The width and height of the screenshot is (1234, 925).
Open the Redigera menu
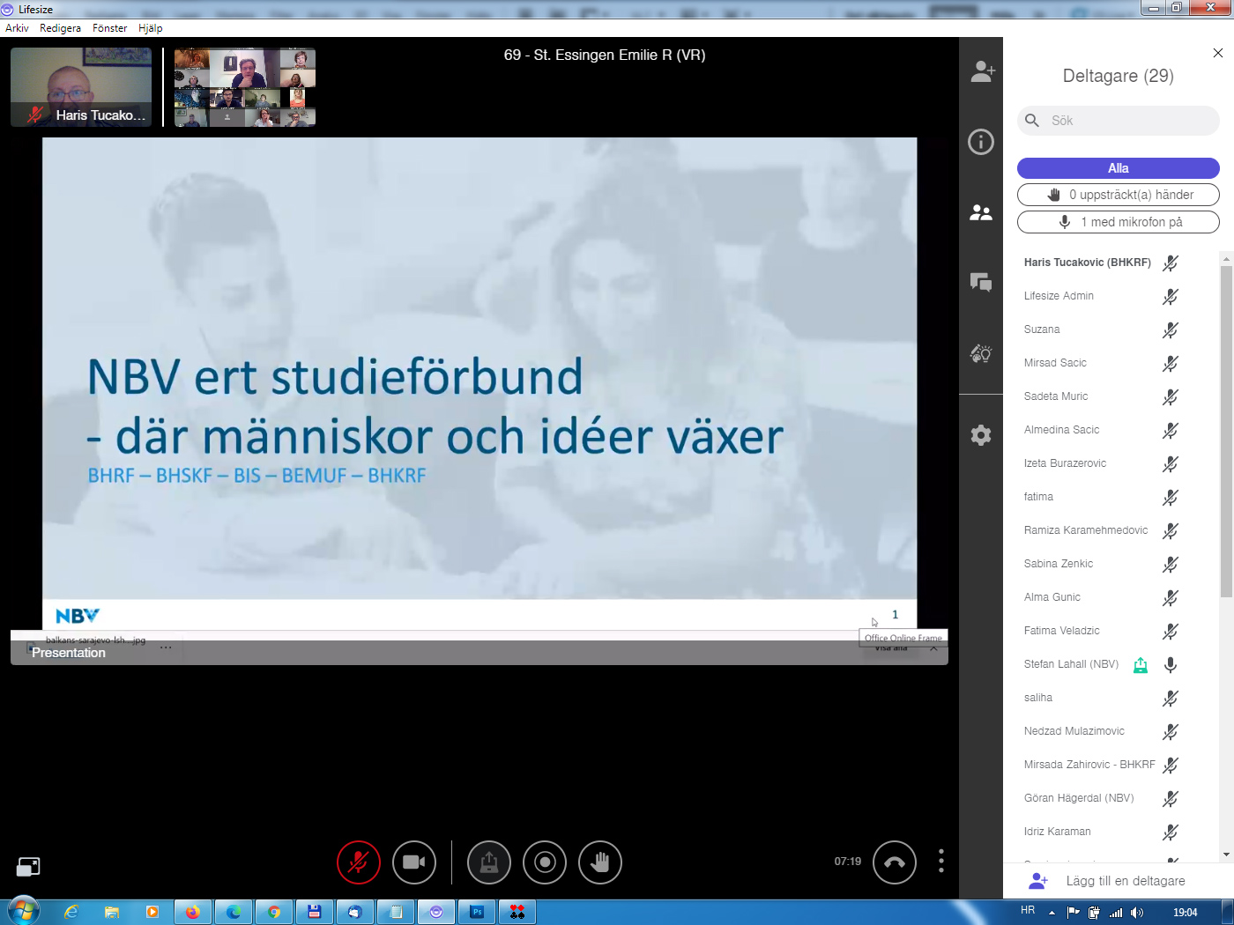coord(60,28)
